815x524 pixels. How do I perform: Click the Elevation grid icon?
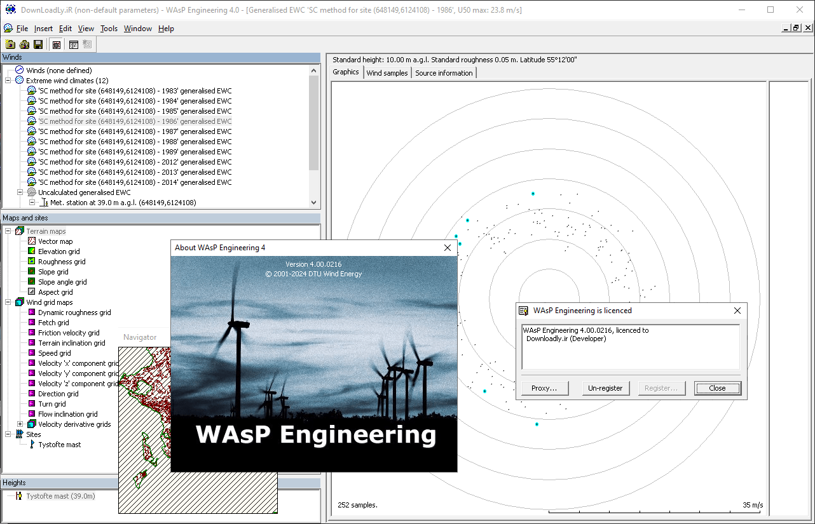point(32,252)
